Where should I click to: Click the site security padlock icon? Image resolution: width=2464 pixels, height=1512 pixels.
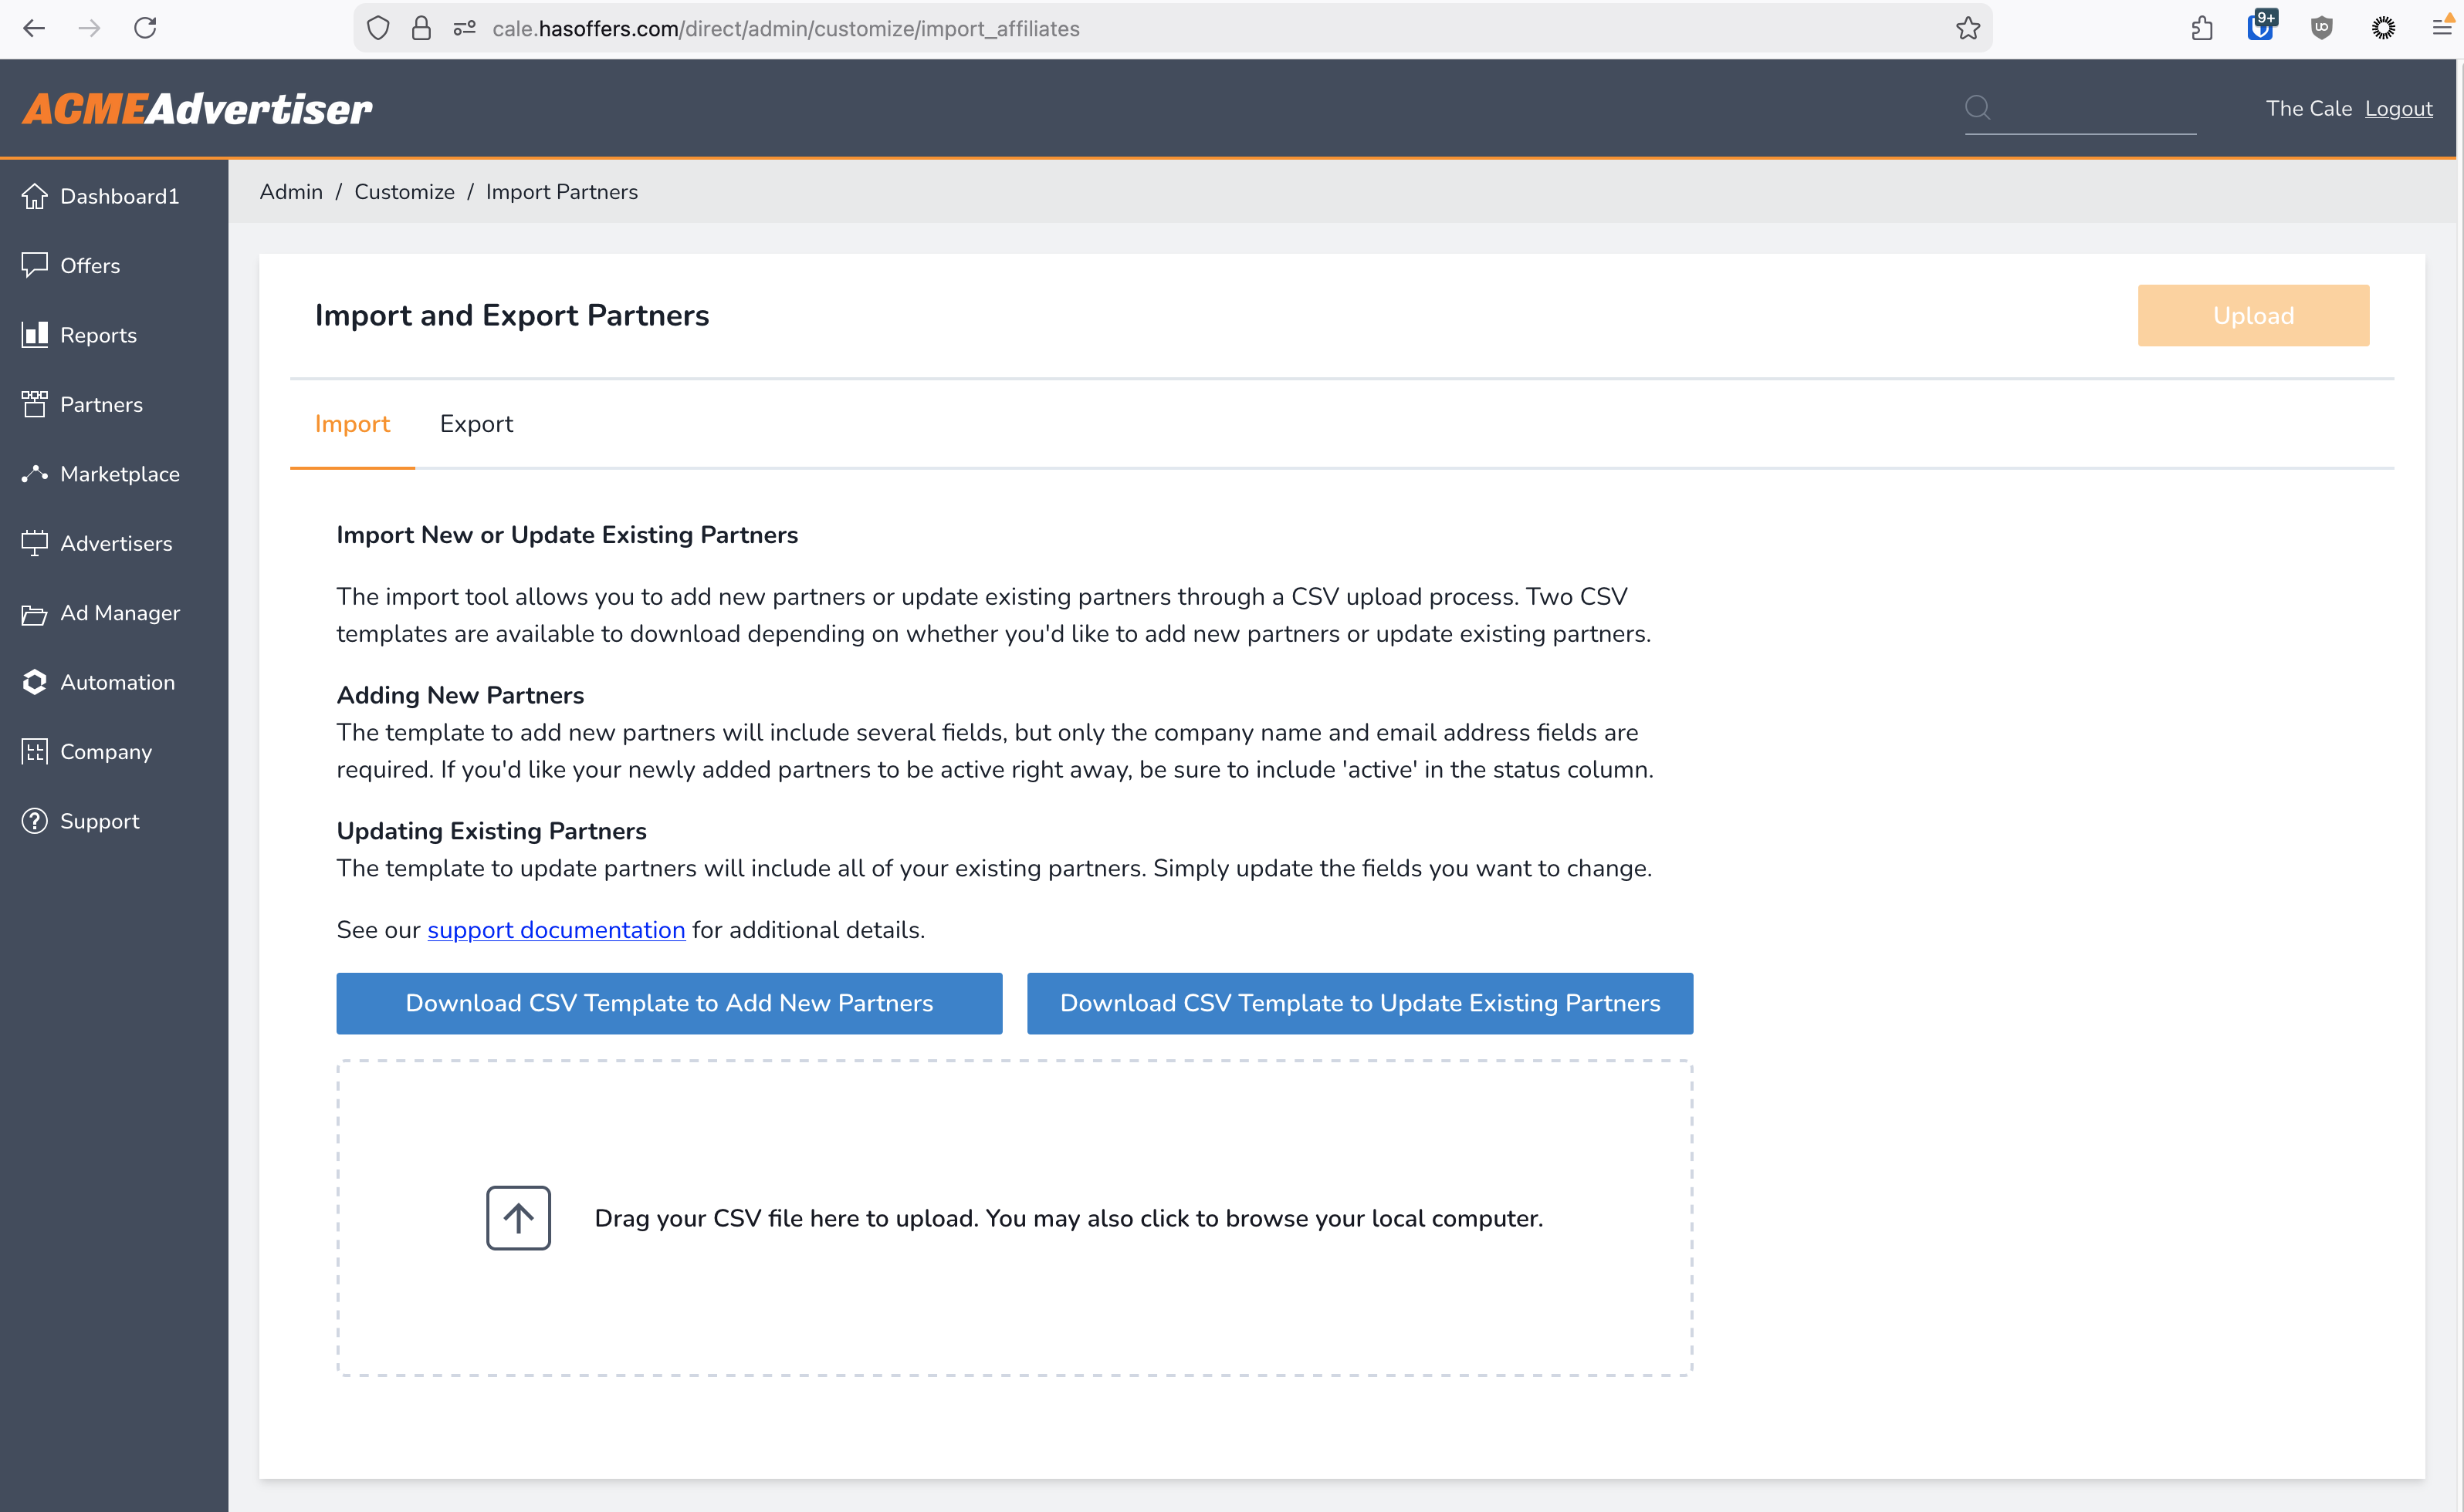(x=421, y=28)
